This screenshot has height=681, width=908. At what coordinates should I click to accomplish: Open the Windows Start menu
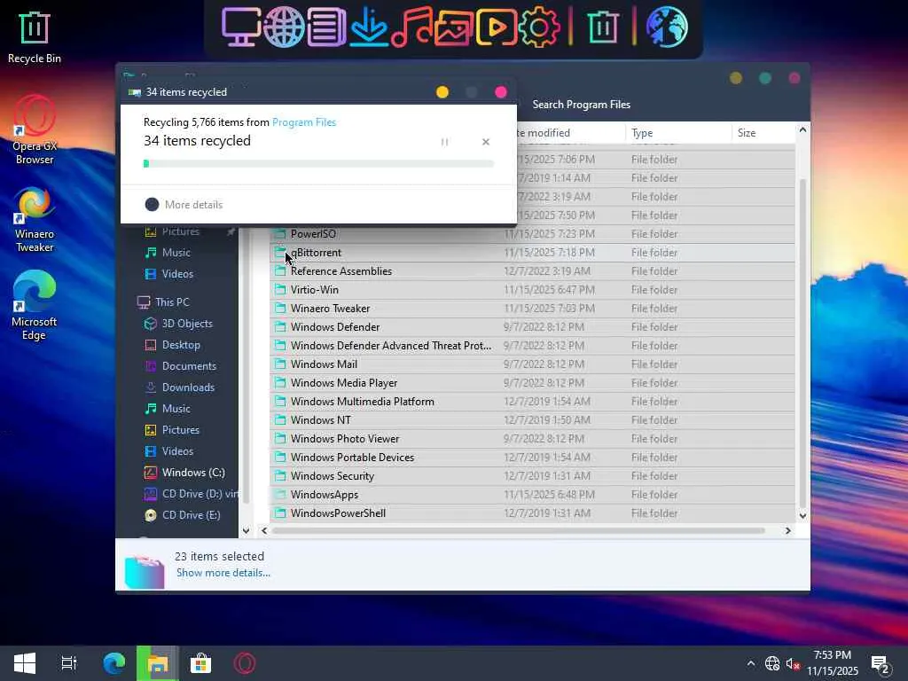pyautogui.click(x=24, y=663)
